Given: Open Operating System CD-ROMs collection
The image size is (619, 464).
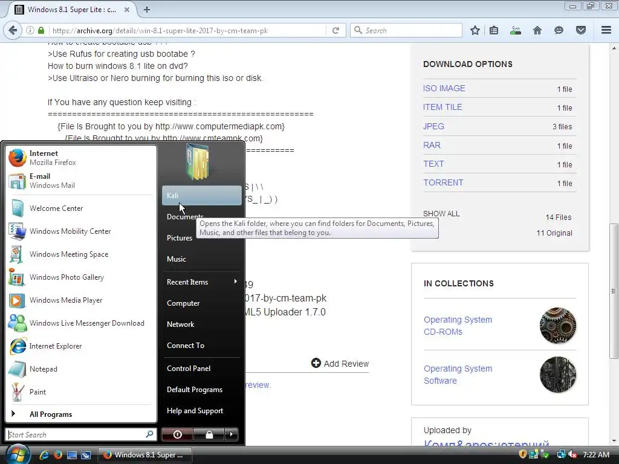Looking at the screenshot, I should (458, 326).
